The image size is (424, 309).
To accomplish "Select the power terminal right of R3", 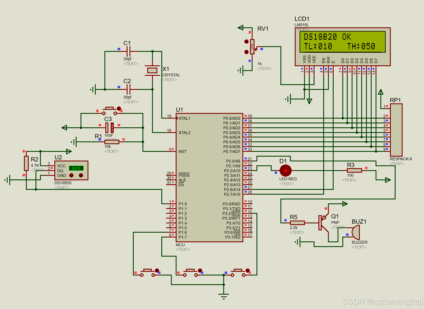I will click(388, 180).
